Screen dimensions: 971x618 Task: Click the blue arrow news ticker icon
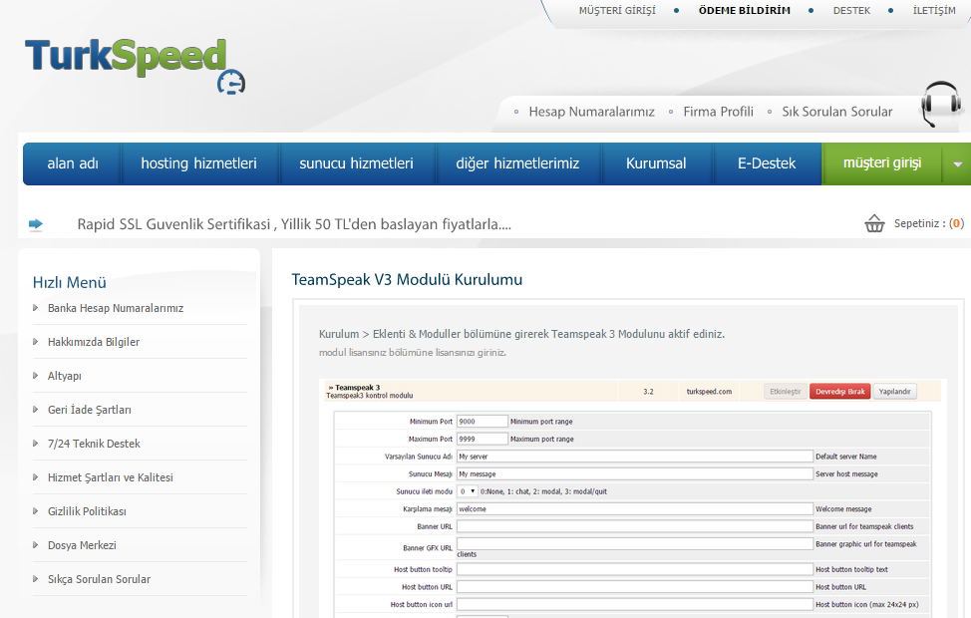[36, 224]
